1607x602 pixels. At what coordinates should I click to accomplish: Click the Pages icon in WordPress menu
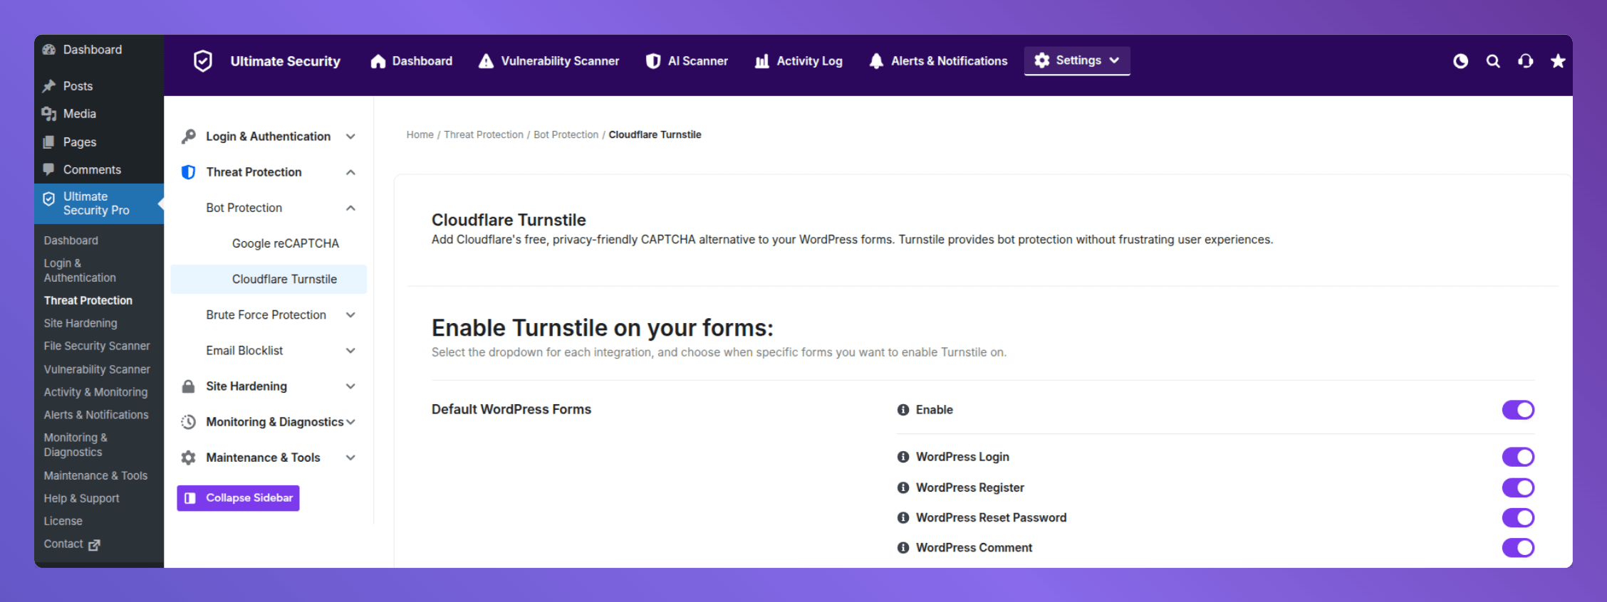48,142
